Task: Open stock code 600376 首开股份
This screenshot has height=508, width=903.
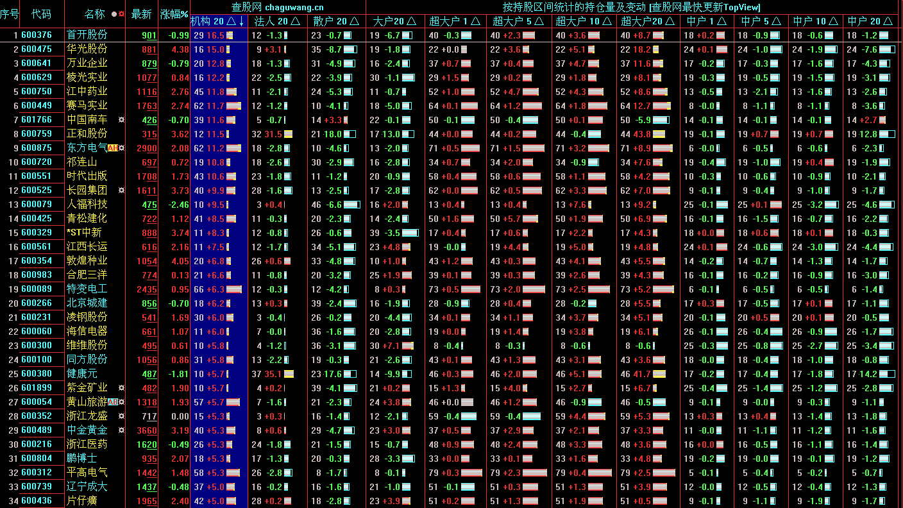Action: [37, 35]
